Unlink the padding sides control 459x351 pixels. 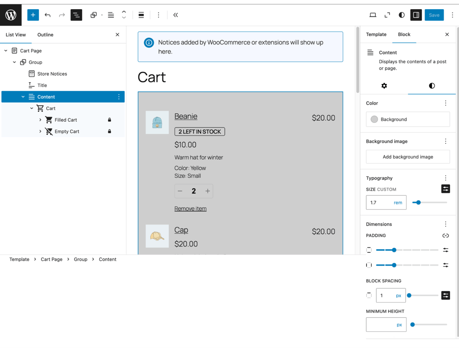[x=445, y=235]
